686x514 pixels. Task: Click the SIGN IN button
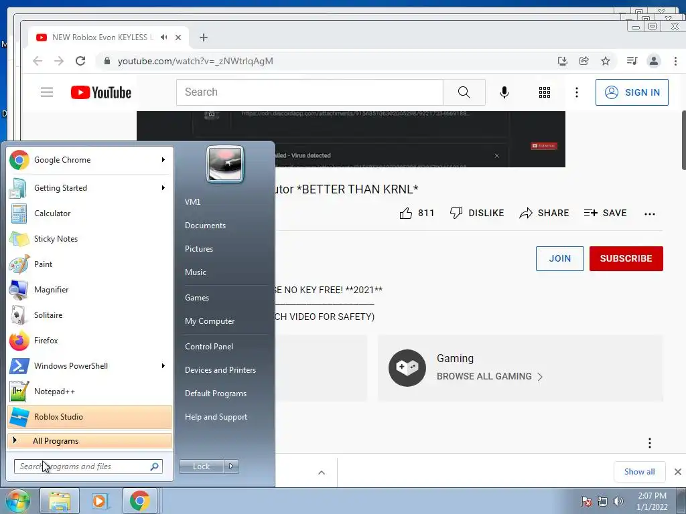coord(632,92)
